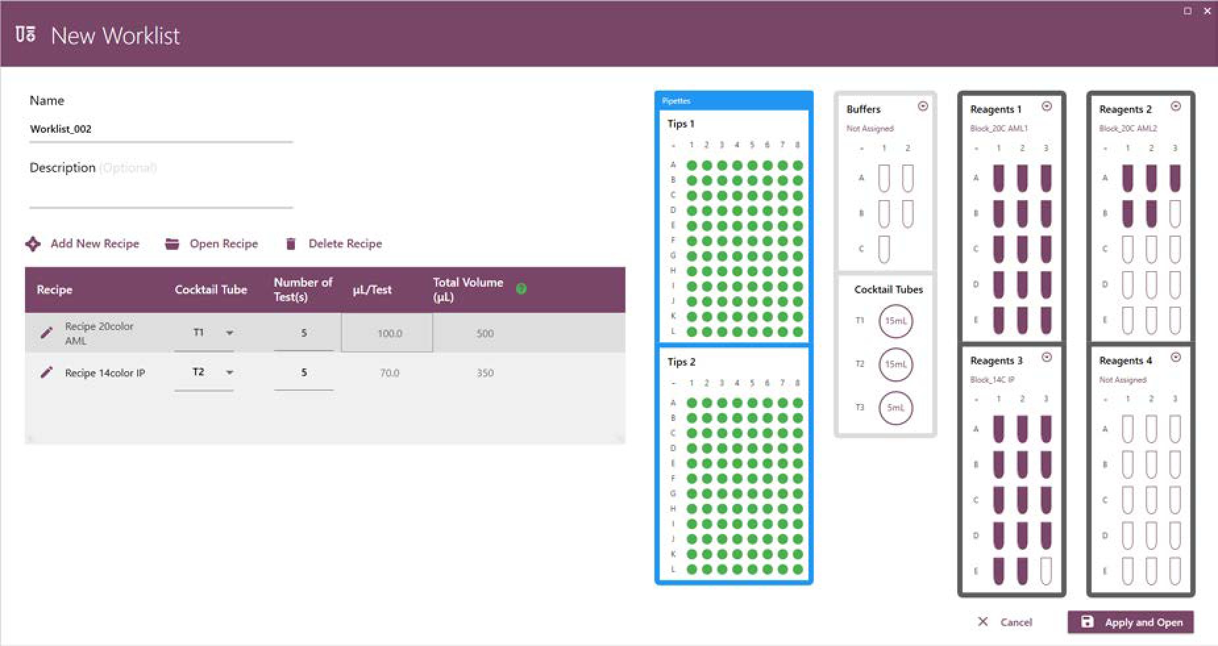Click the Block_20C AML2 label
The width and height of the screenshot is (1218, 646).
click(1128, 128)
